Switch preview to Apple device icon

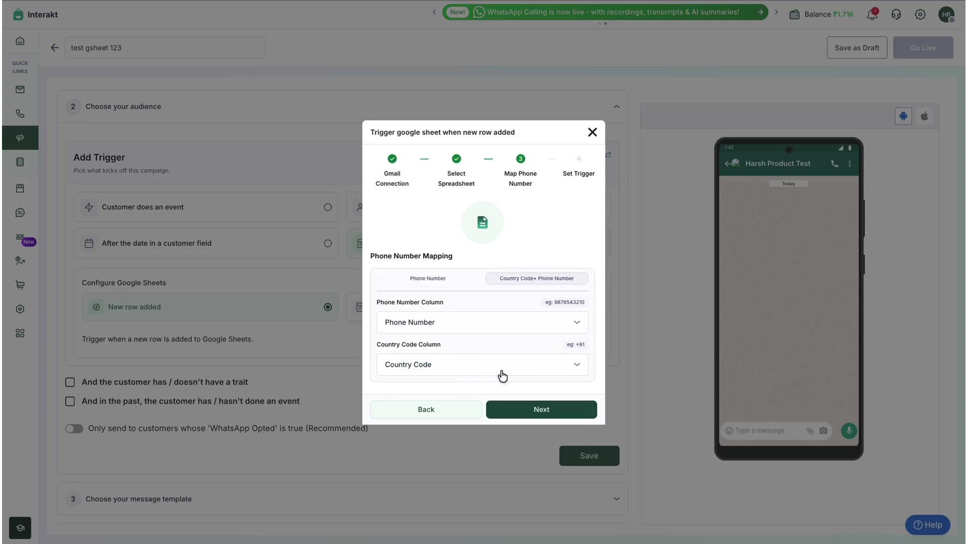924,116
